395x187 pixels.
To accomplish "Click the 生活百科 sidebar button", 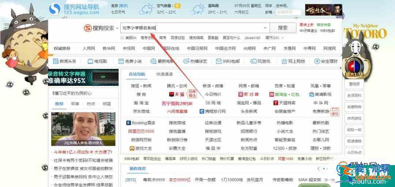I will (x=354, y=96).
